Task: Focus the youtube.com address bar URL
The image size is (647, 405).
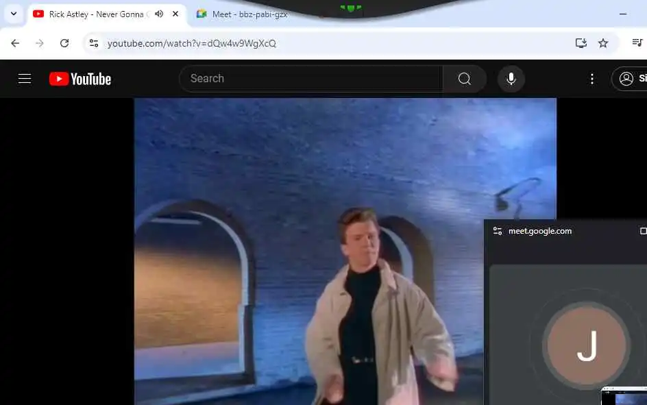Action: coord(192,43)
